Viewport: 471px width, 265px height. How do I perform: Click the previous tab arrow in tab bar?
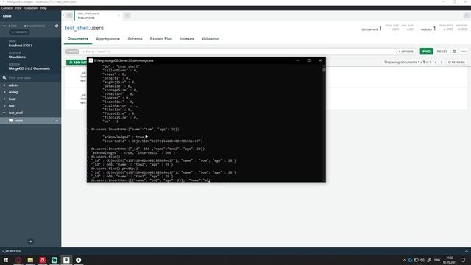point(69,15)
